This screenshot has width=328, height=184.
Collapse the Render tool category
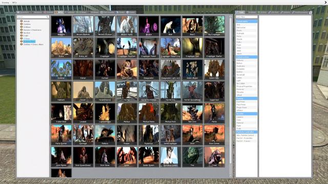247,113
